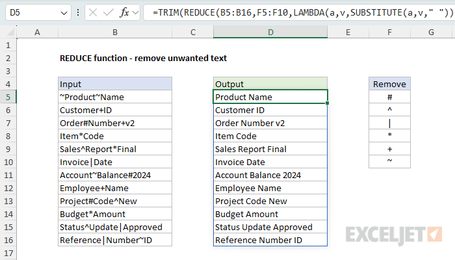
Task: Select cell 'Invoice|Date'
Action: tap(115, 162)
